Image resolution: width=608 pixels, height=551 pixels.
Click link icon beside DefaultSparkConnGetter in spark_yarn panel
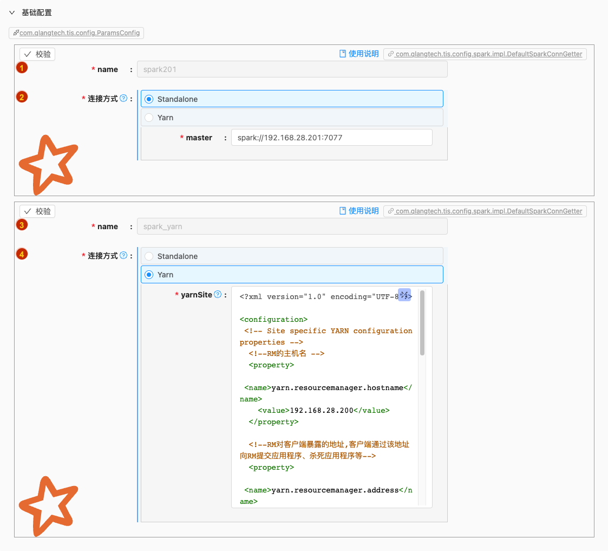point(391,211)
